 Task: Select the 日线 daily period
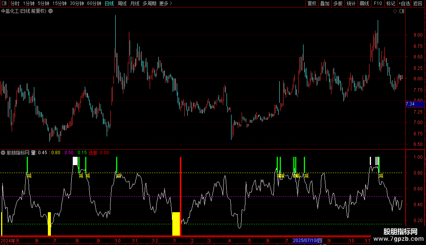pyautogui.click(x=109, y=3)
